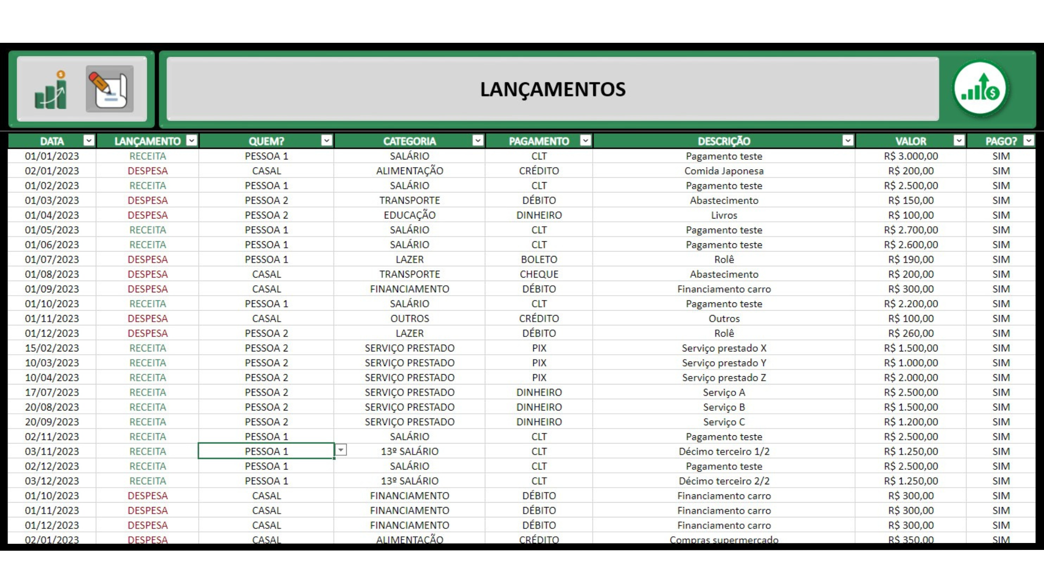
Task: Expand the CATEGORIA column filter
Action: (478, 141)
